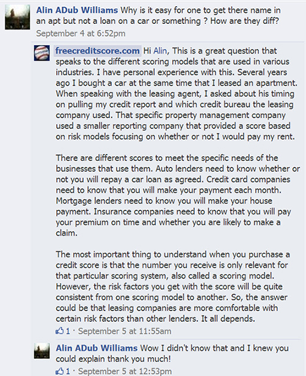This screenshot has width=306, height=376.
Task: Open the Alin ADub Williams name on the last reply
Action: pyautogui.click(x=97, y=348)
